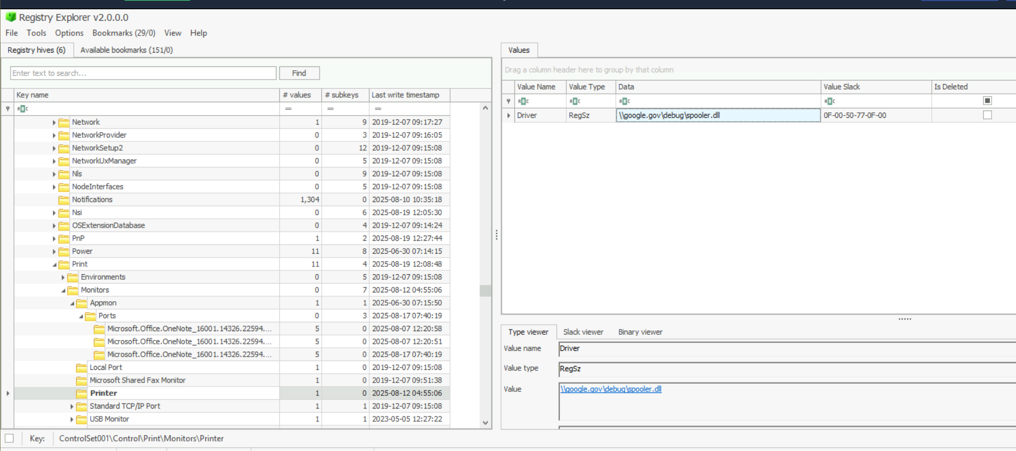Open the Tools menu
Viewport: 1016px width, 451px height.
(x=36, y=33)
